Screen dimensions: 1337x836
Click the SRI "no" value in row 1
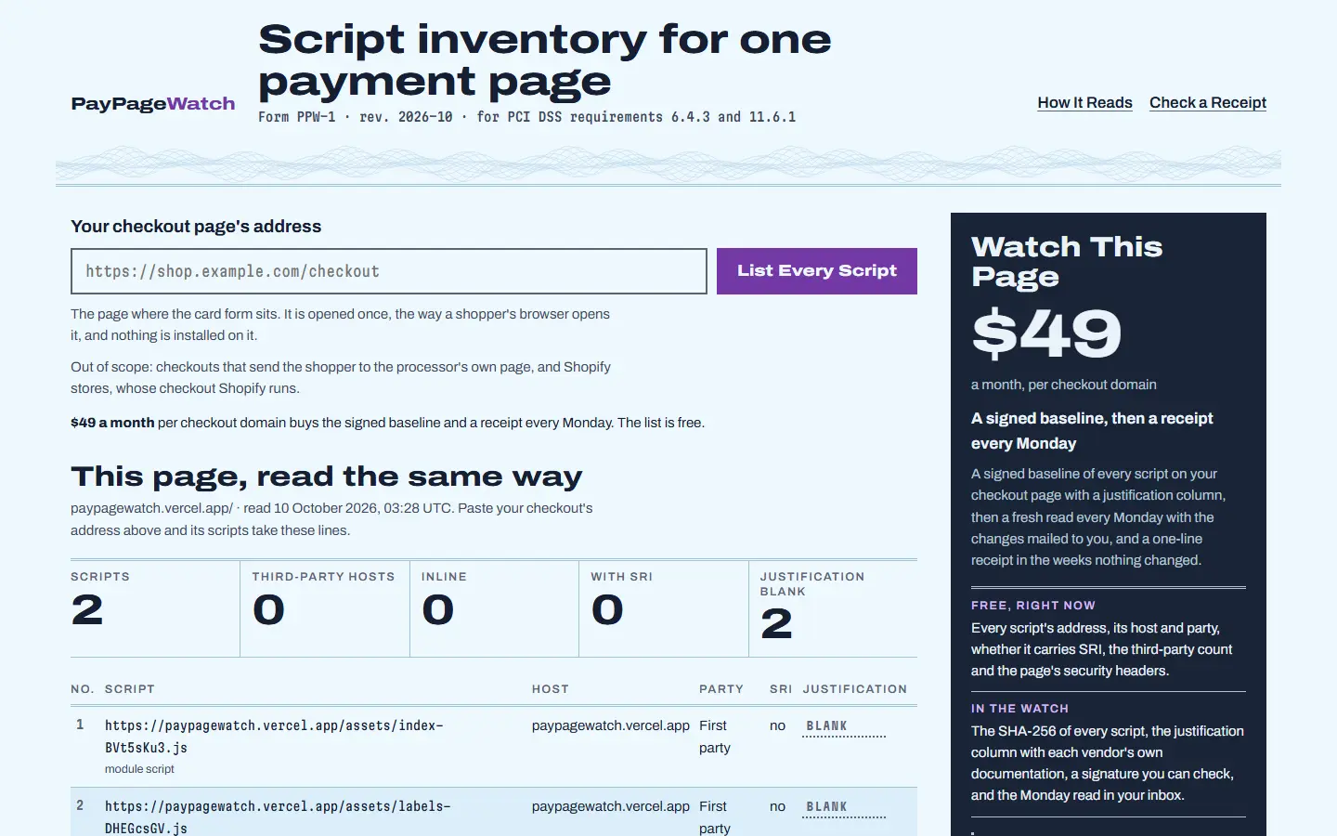[x=778, y=725]
